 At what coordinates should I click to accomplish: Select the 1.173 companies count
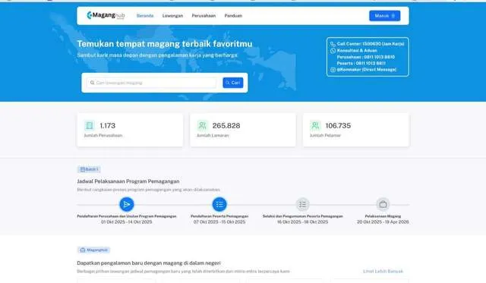(x=108, y=126)
